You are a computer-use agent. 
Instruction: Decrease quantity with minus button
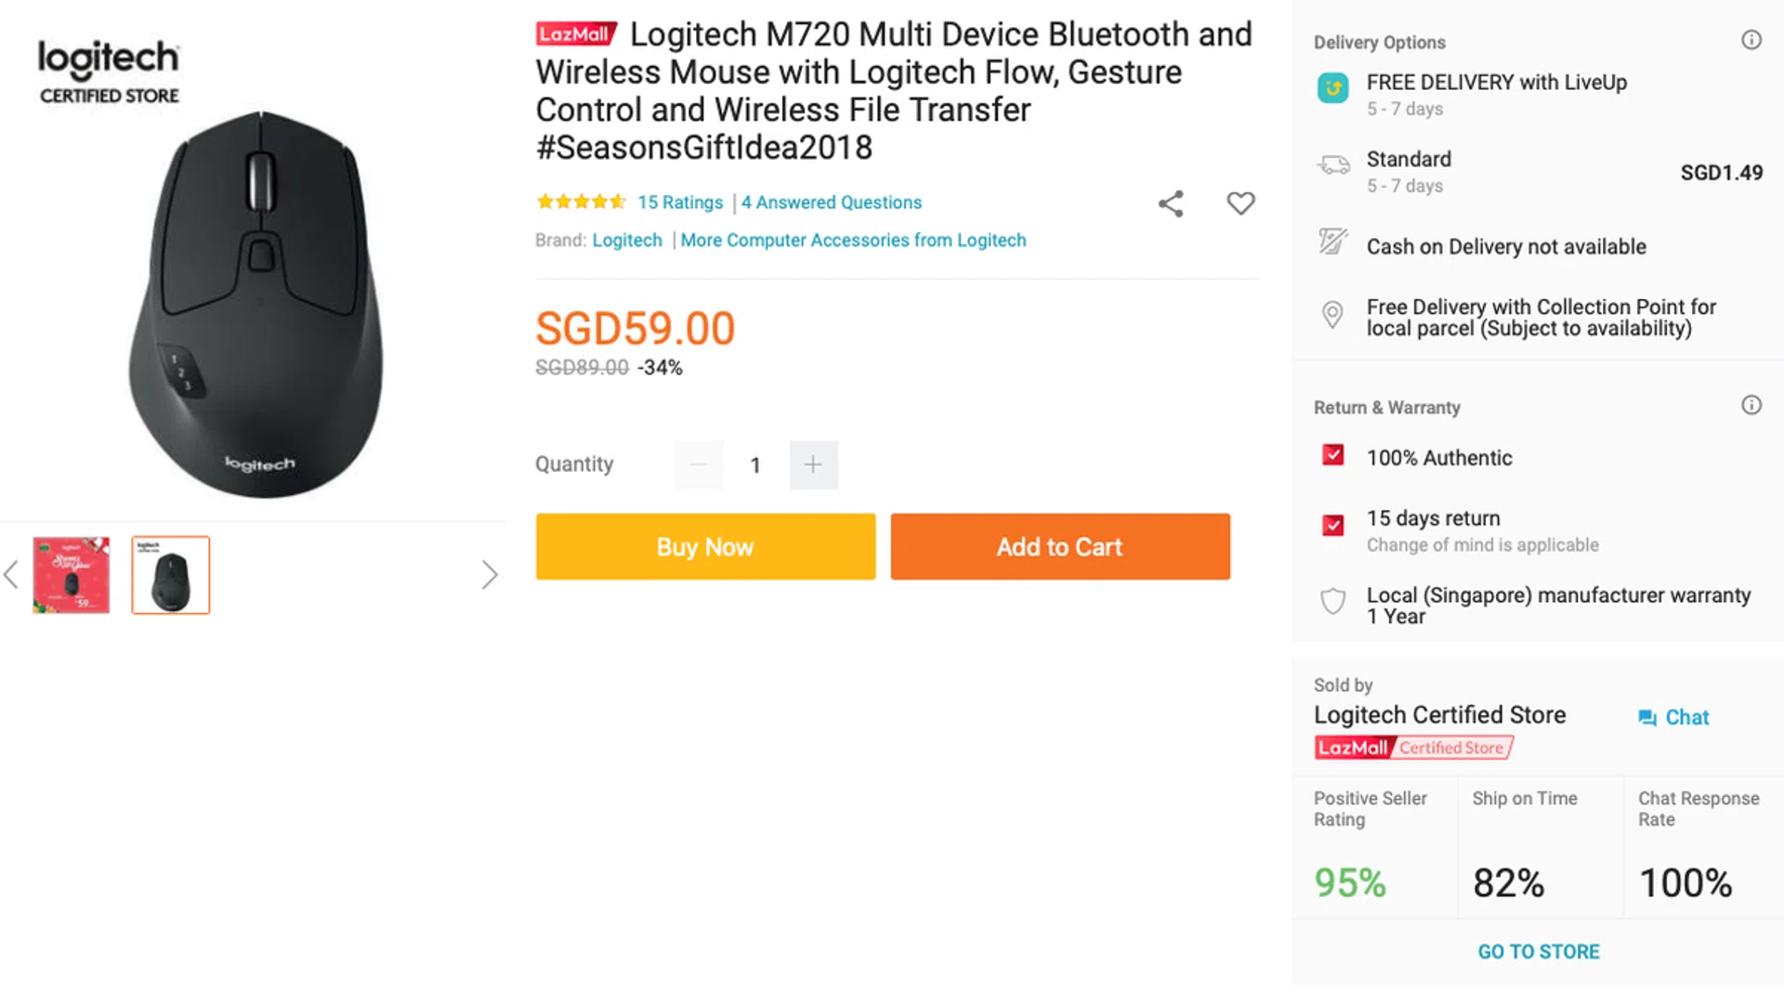[699, 464]
